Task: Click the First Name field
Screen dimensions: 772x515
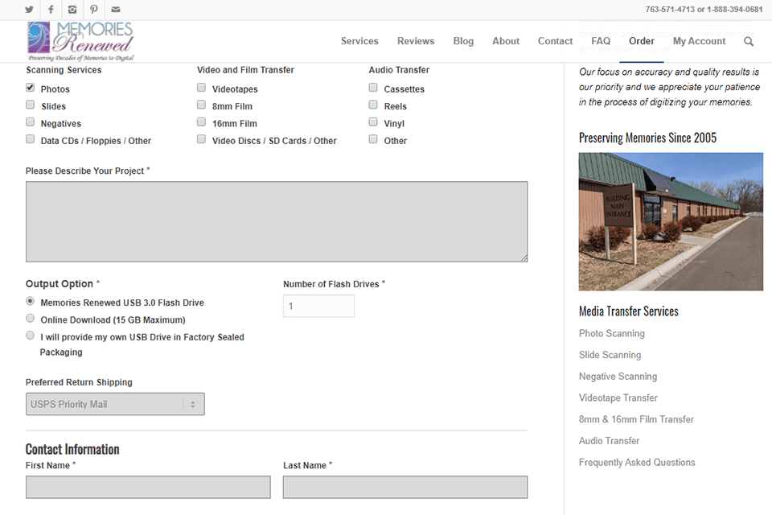Action: click(x=148, y=487)
